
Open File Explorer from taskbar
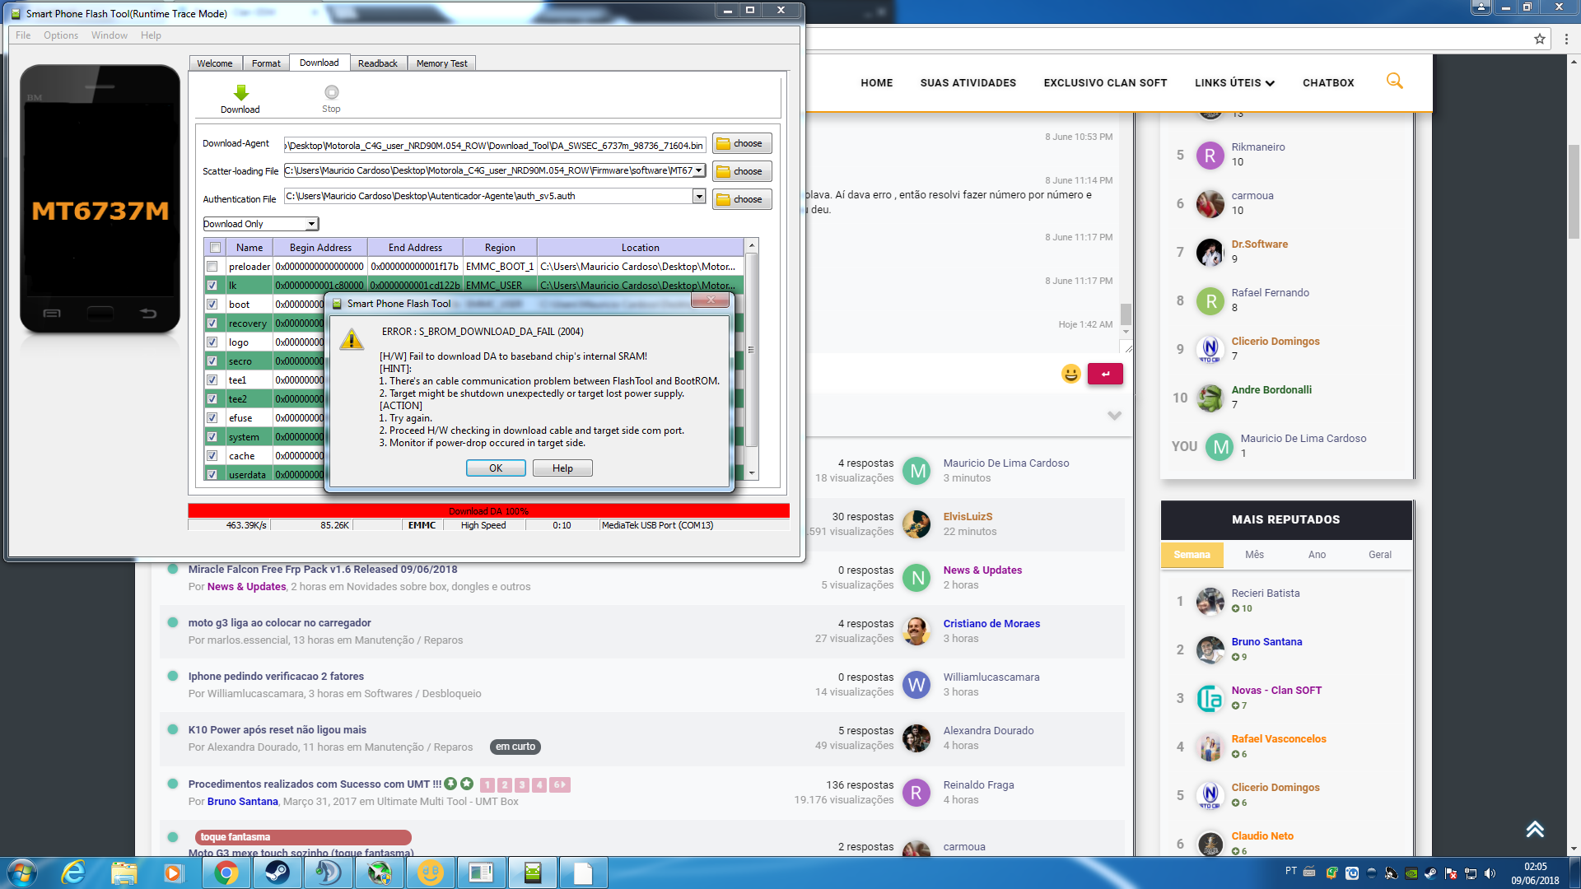point(124,873)
